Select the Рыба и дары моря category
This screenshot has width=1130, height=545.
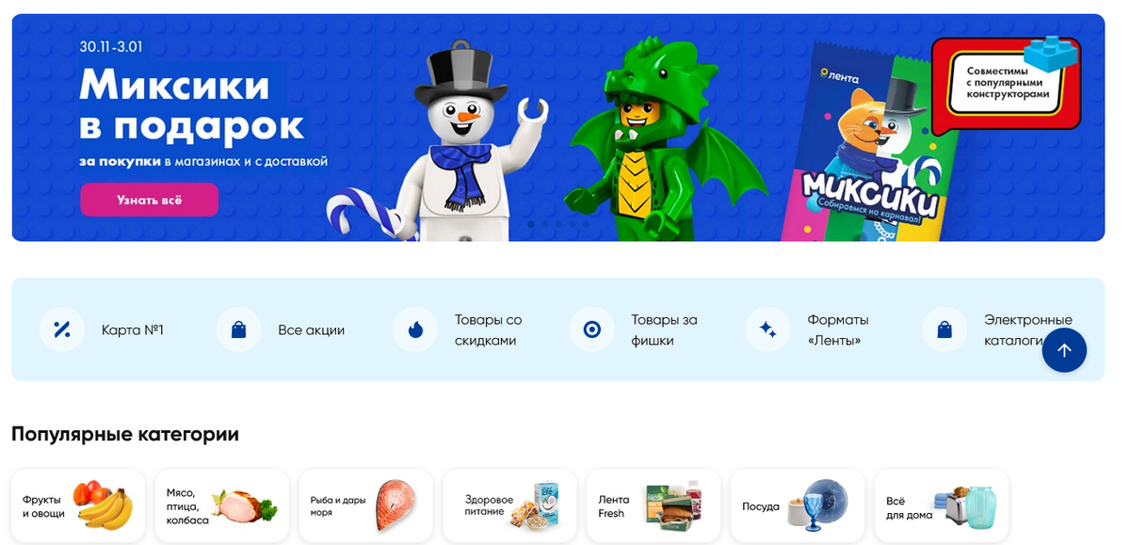click(366, 506)
